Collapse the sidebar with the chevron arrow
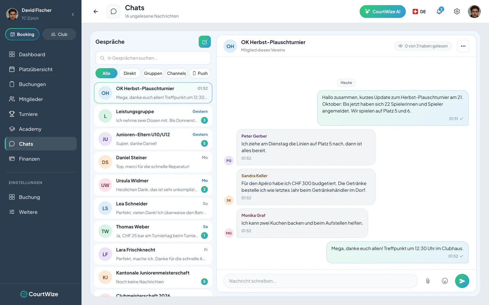Screen dimensions: 489x305 tap(73, 14)
